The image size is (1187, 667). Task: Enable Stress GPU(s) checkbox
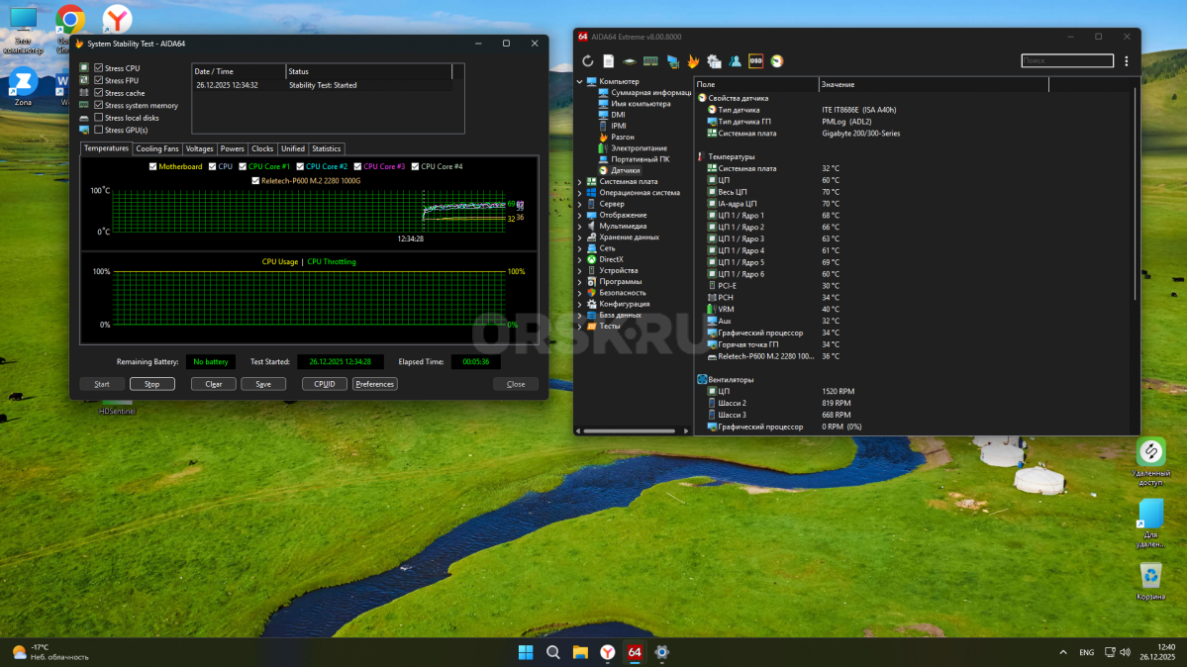[98, 130]
